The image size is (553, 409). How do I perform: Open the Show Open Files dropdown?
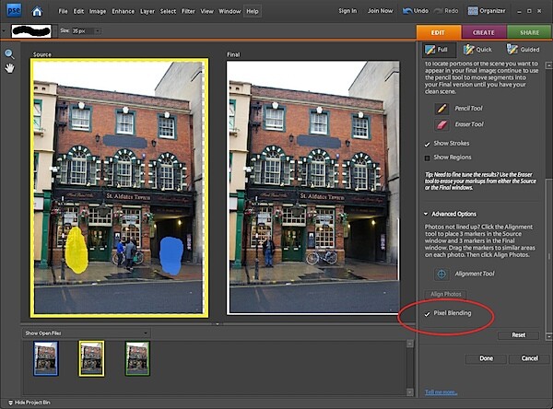coord(86,333)
